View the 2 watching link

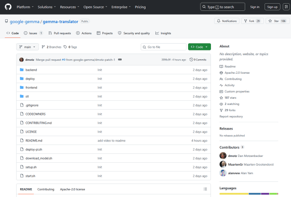230,104
